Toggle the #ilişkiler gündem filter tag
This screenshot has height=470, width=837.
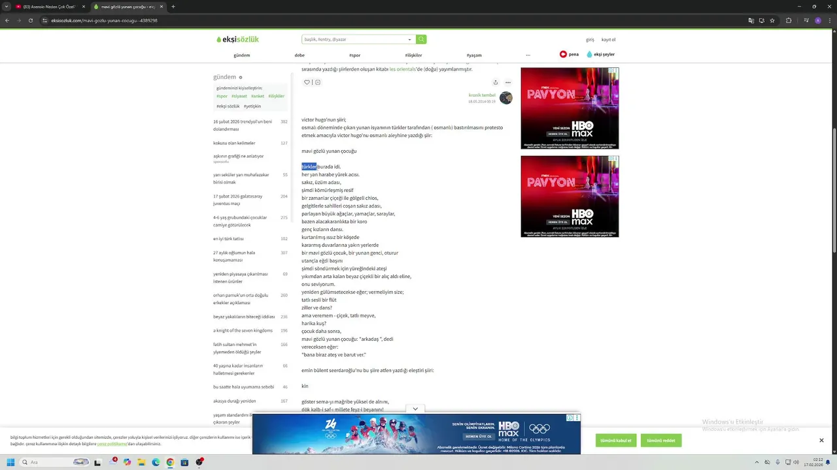[x=276, y=96]
